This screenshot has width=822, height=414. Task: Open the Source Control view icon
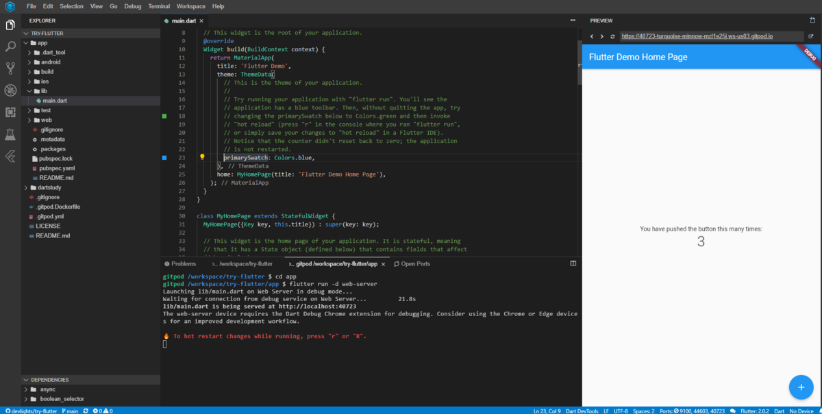[x=10, y=68]
